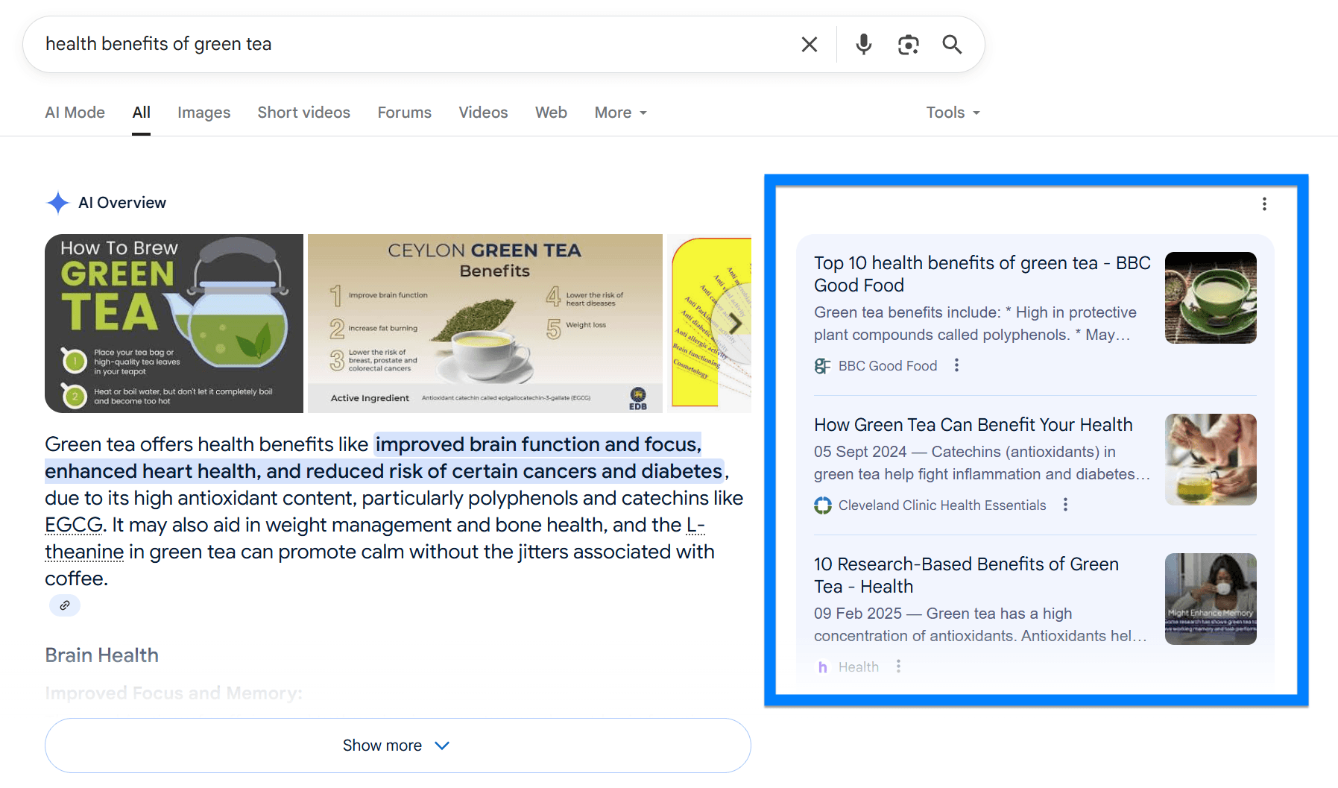Viewport: 1338px width, 788px height.
Task: Open the Ceylon Green Tea Benefits image
Action: tap(485, 324)
